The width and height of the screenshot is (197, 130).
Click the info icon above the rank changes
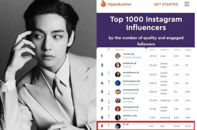tap(108, 49)
